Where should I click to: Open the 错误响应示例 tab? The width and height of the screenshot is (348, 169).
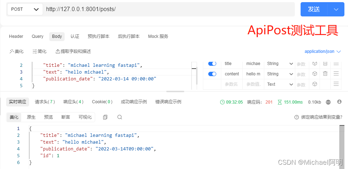(x=168, y=102)
